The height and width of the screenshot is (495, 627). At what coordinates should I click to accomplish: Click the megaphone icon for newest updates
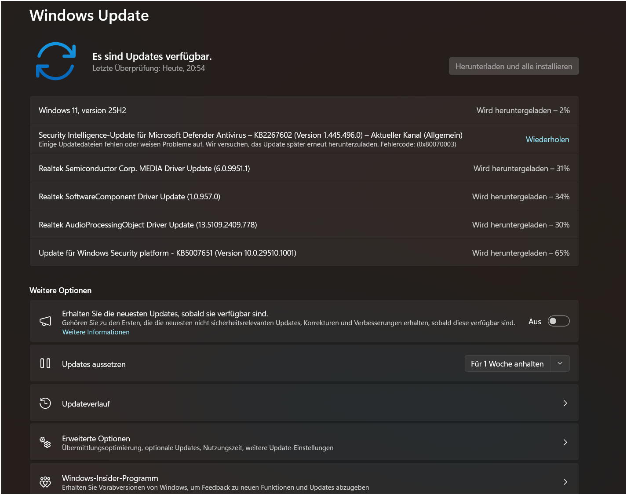pos(45,322)
